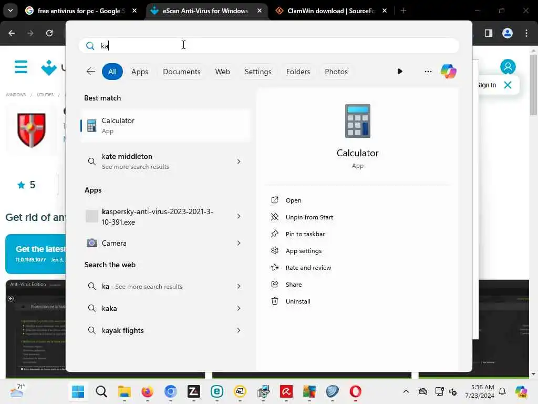This screenshot has width=538, height=404.
Task: Reload the browser page
Action: (49, 33)
